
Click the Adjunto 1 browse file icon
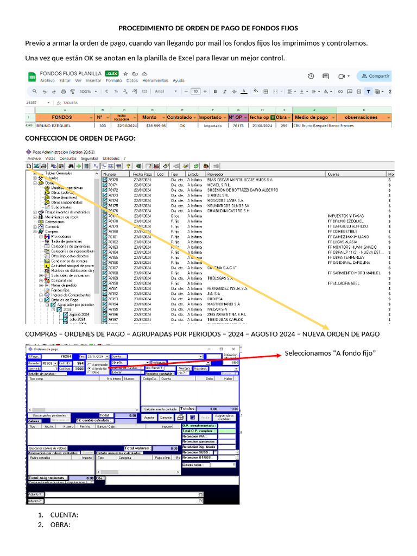[201, 494]
